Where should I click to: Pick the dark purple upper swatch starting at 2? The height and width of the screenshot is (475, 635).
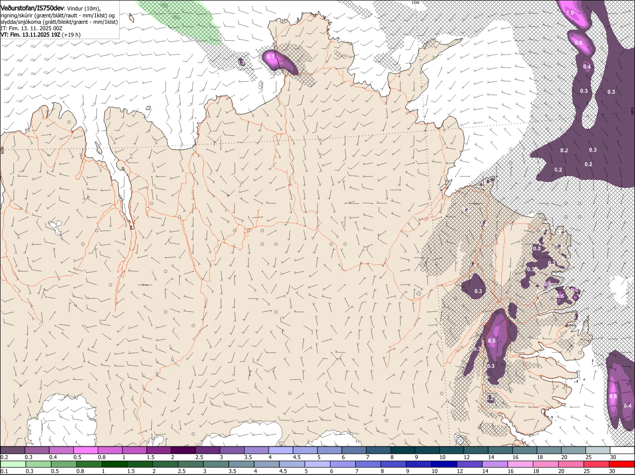(183, 450)
